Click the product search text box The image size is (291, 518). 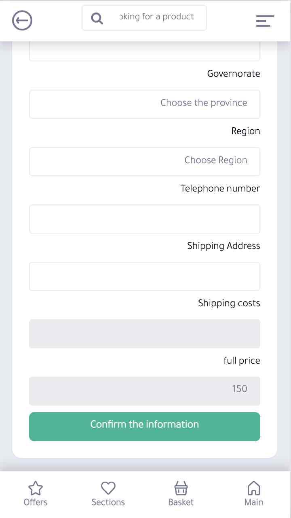pos(156,17)
